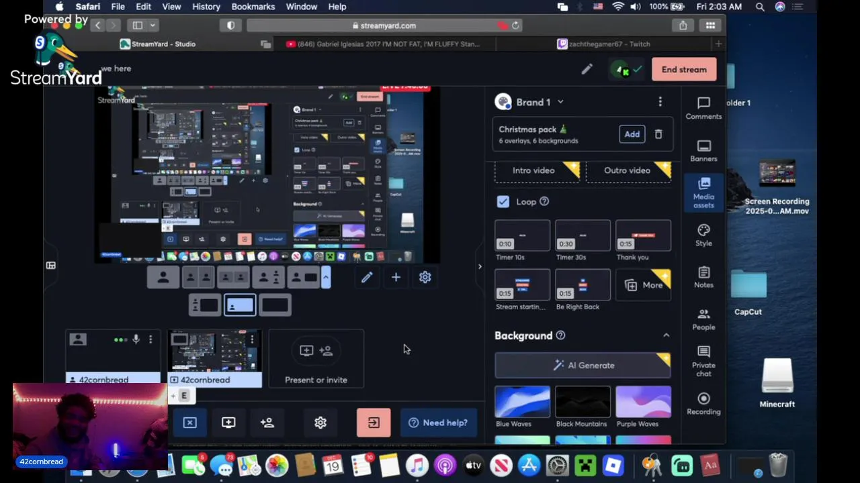Open Safari sidebar dropdown arrow

pyautogui.click(x=153, y=25)
